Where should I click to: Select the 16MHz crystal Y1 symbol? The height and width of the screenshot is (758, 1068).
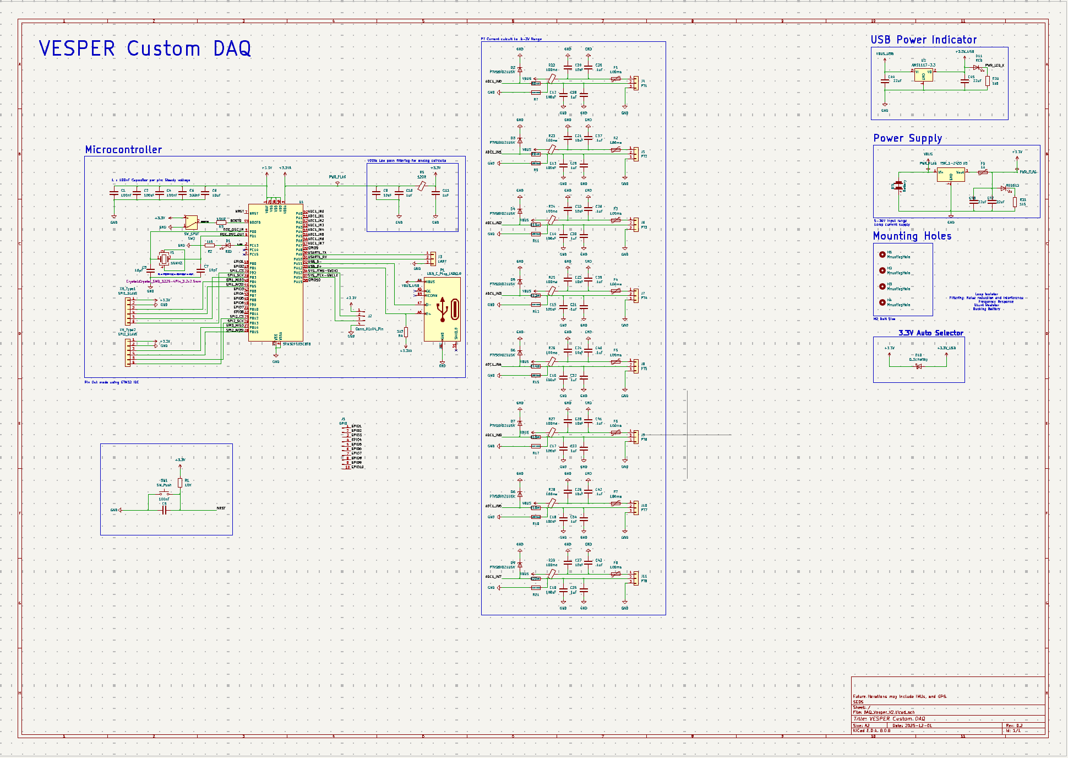[164, 258]
